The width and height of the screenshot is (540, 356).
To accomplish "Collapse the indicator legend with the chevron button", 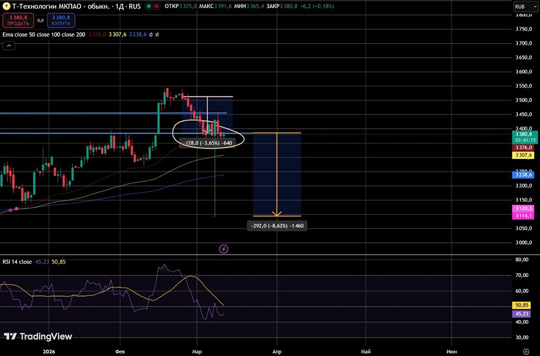I will pyautogui.click(x=9, y=45).
